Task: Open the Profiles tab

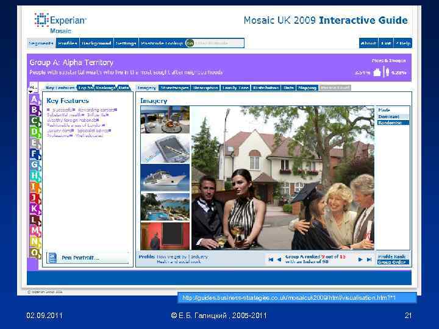Action: [68, 43]
